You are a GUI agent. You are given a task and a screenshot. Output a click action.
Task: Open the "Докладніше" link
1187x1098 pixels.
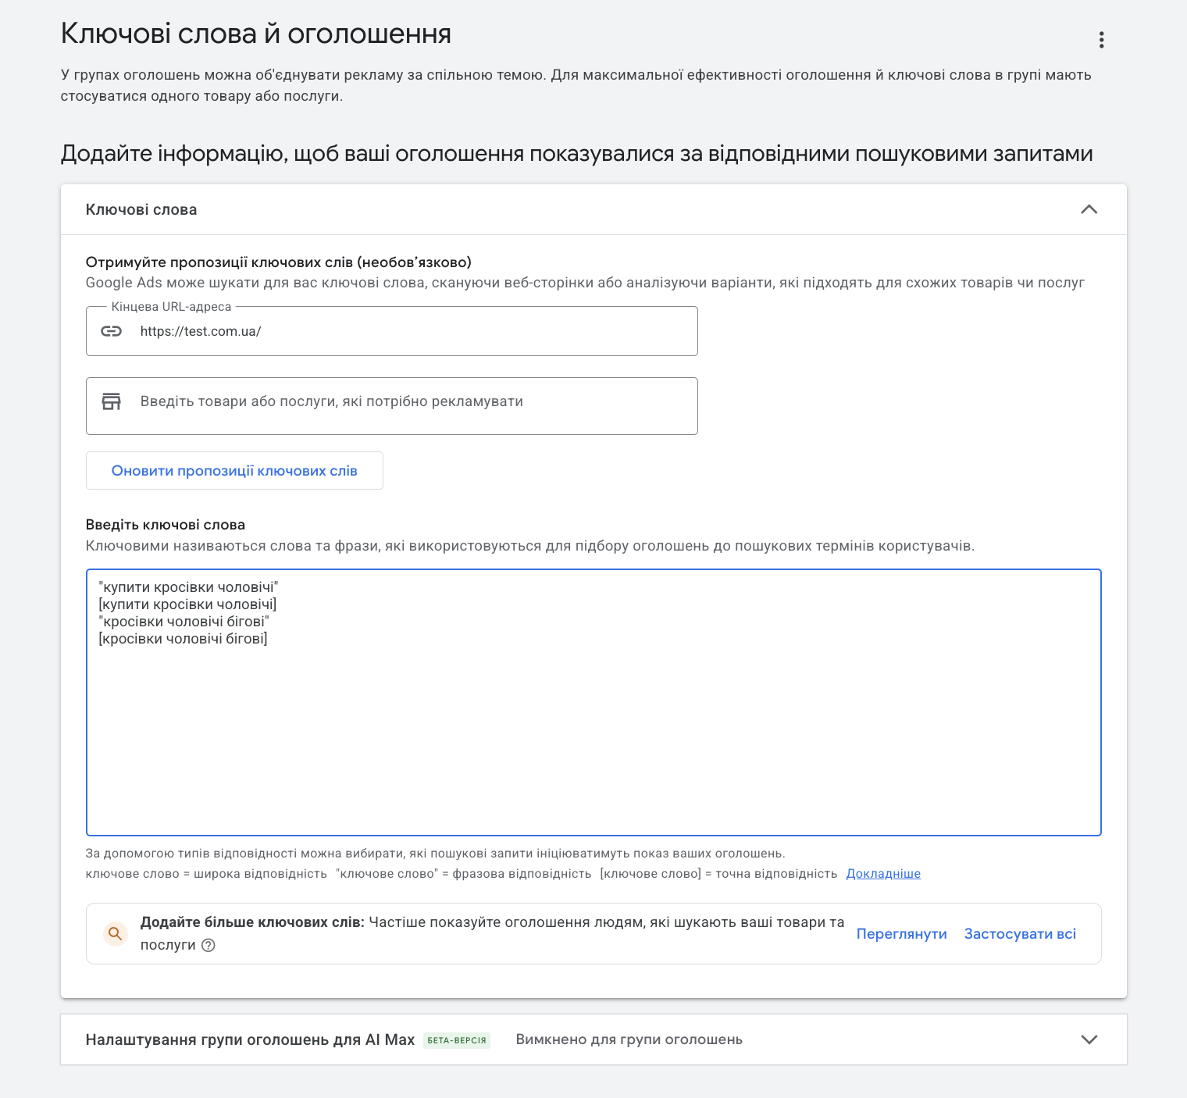(883, 874)
